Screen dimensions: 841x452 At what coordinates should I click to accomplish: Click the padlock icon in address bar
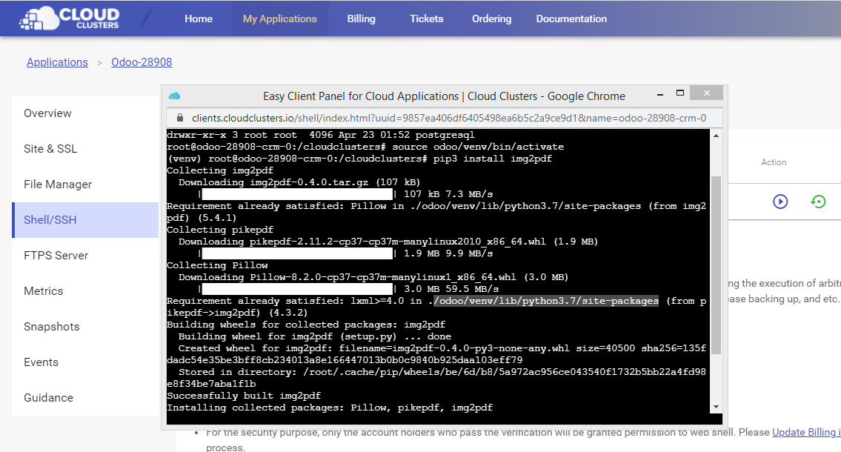point(179,118)
